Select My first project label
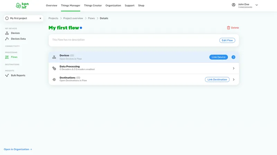 click(x=19, y=18)
